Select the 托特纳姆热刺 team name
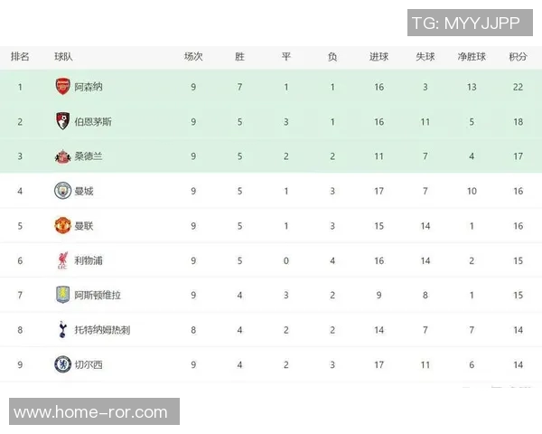542x434 pixels. click(102, 330)
